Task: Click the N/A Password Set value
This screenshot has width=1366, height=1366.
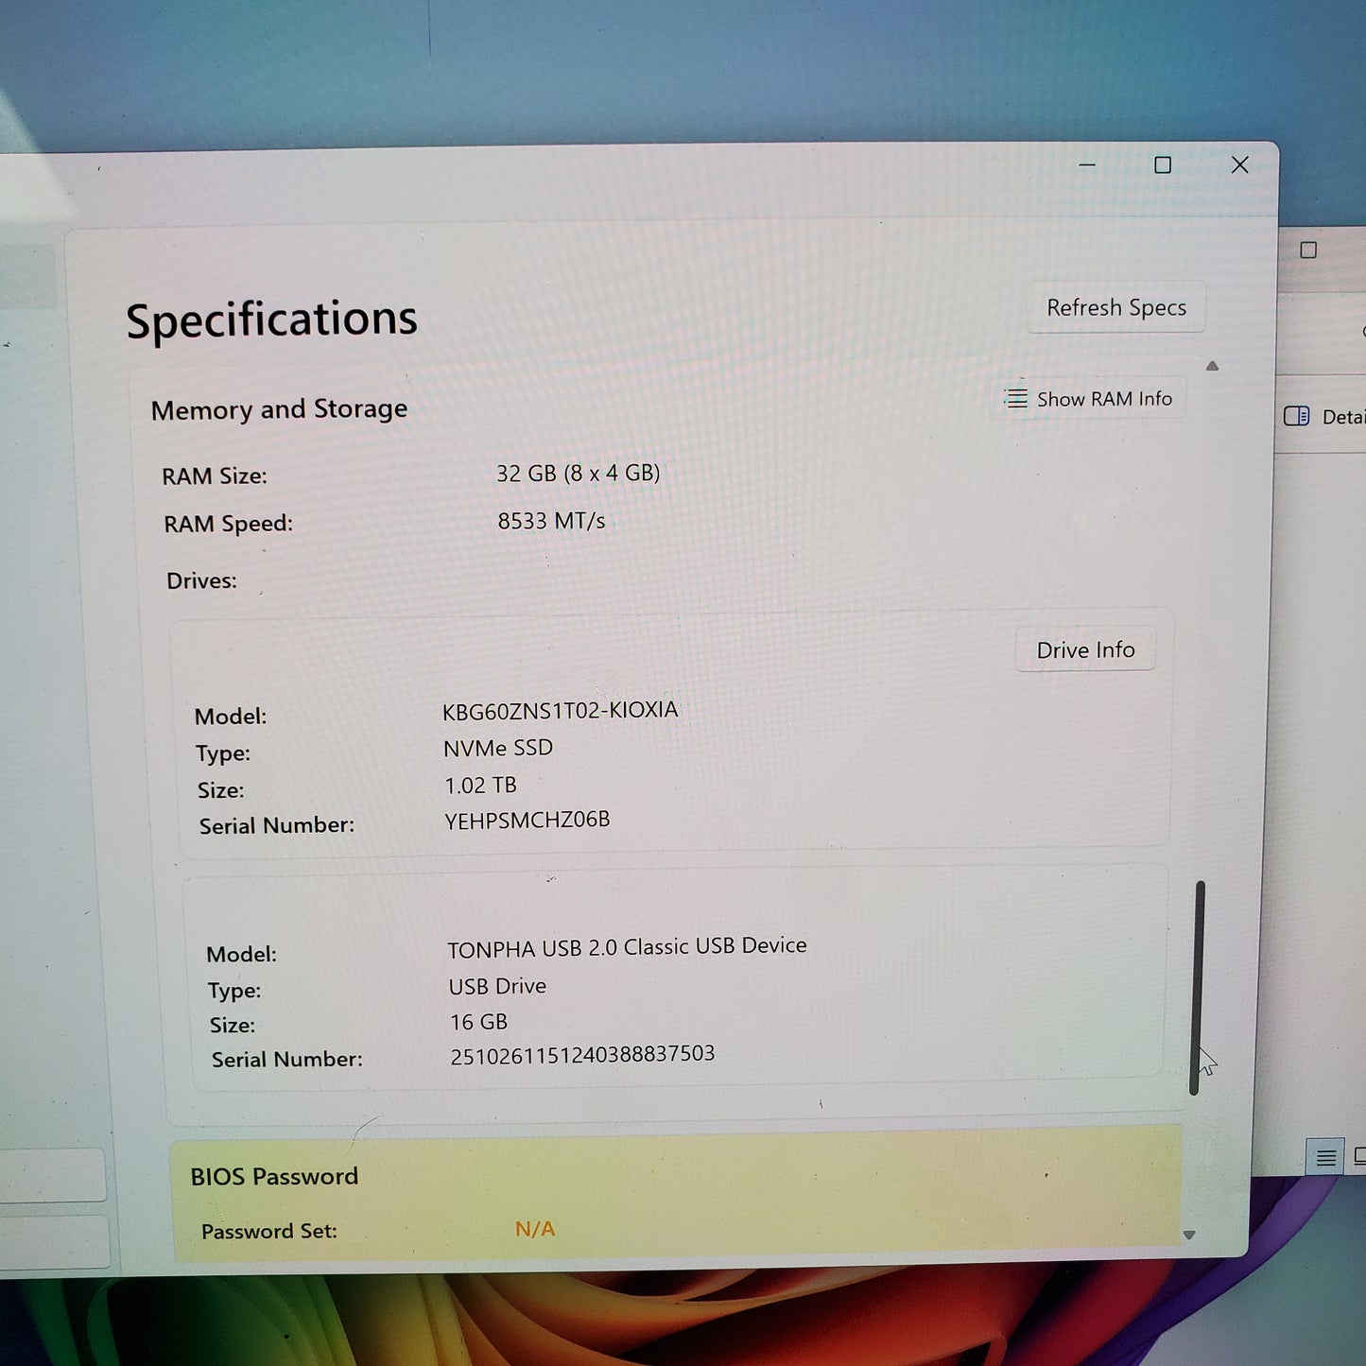Action: (x=535, y=1229)
